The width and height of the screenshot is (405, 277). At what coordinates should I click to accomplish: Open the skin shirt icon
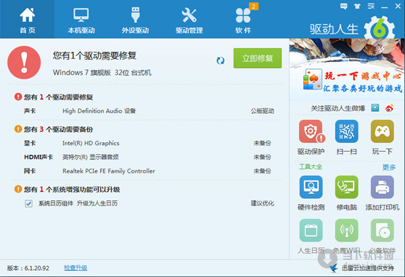point(357,6)
